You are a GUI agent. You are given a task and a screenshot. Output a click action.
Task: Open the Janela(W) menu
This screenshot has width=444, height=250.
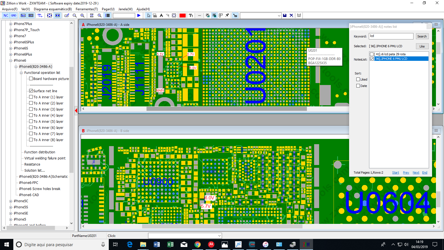pyautogui.click(x=125, y=9)
